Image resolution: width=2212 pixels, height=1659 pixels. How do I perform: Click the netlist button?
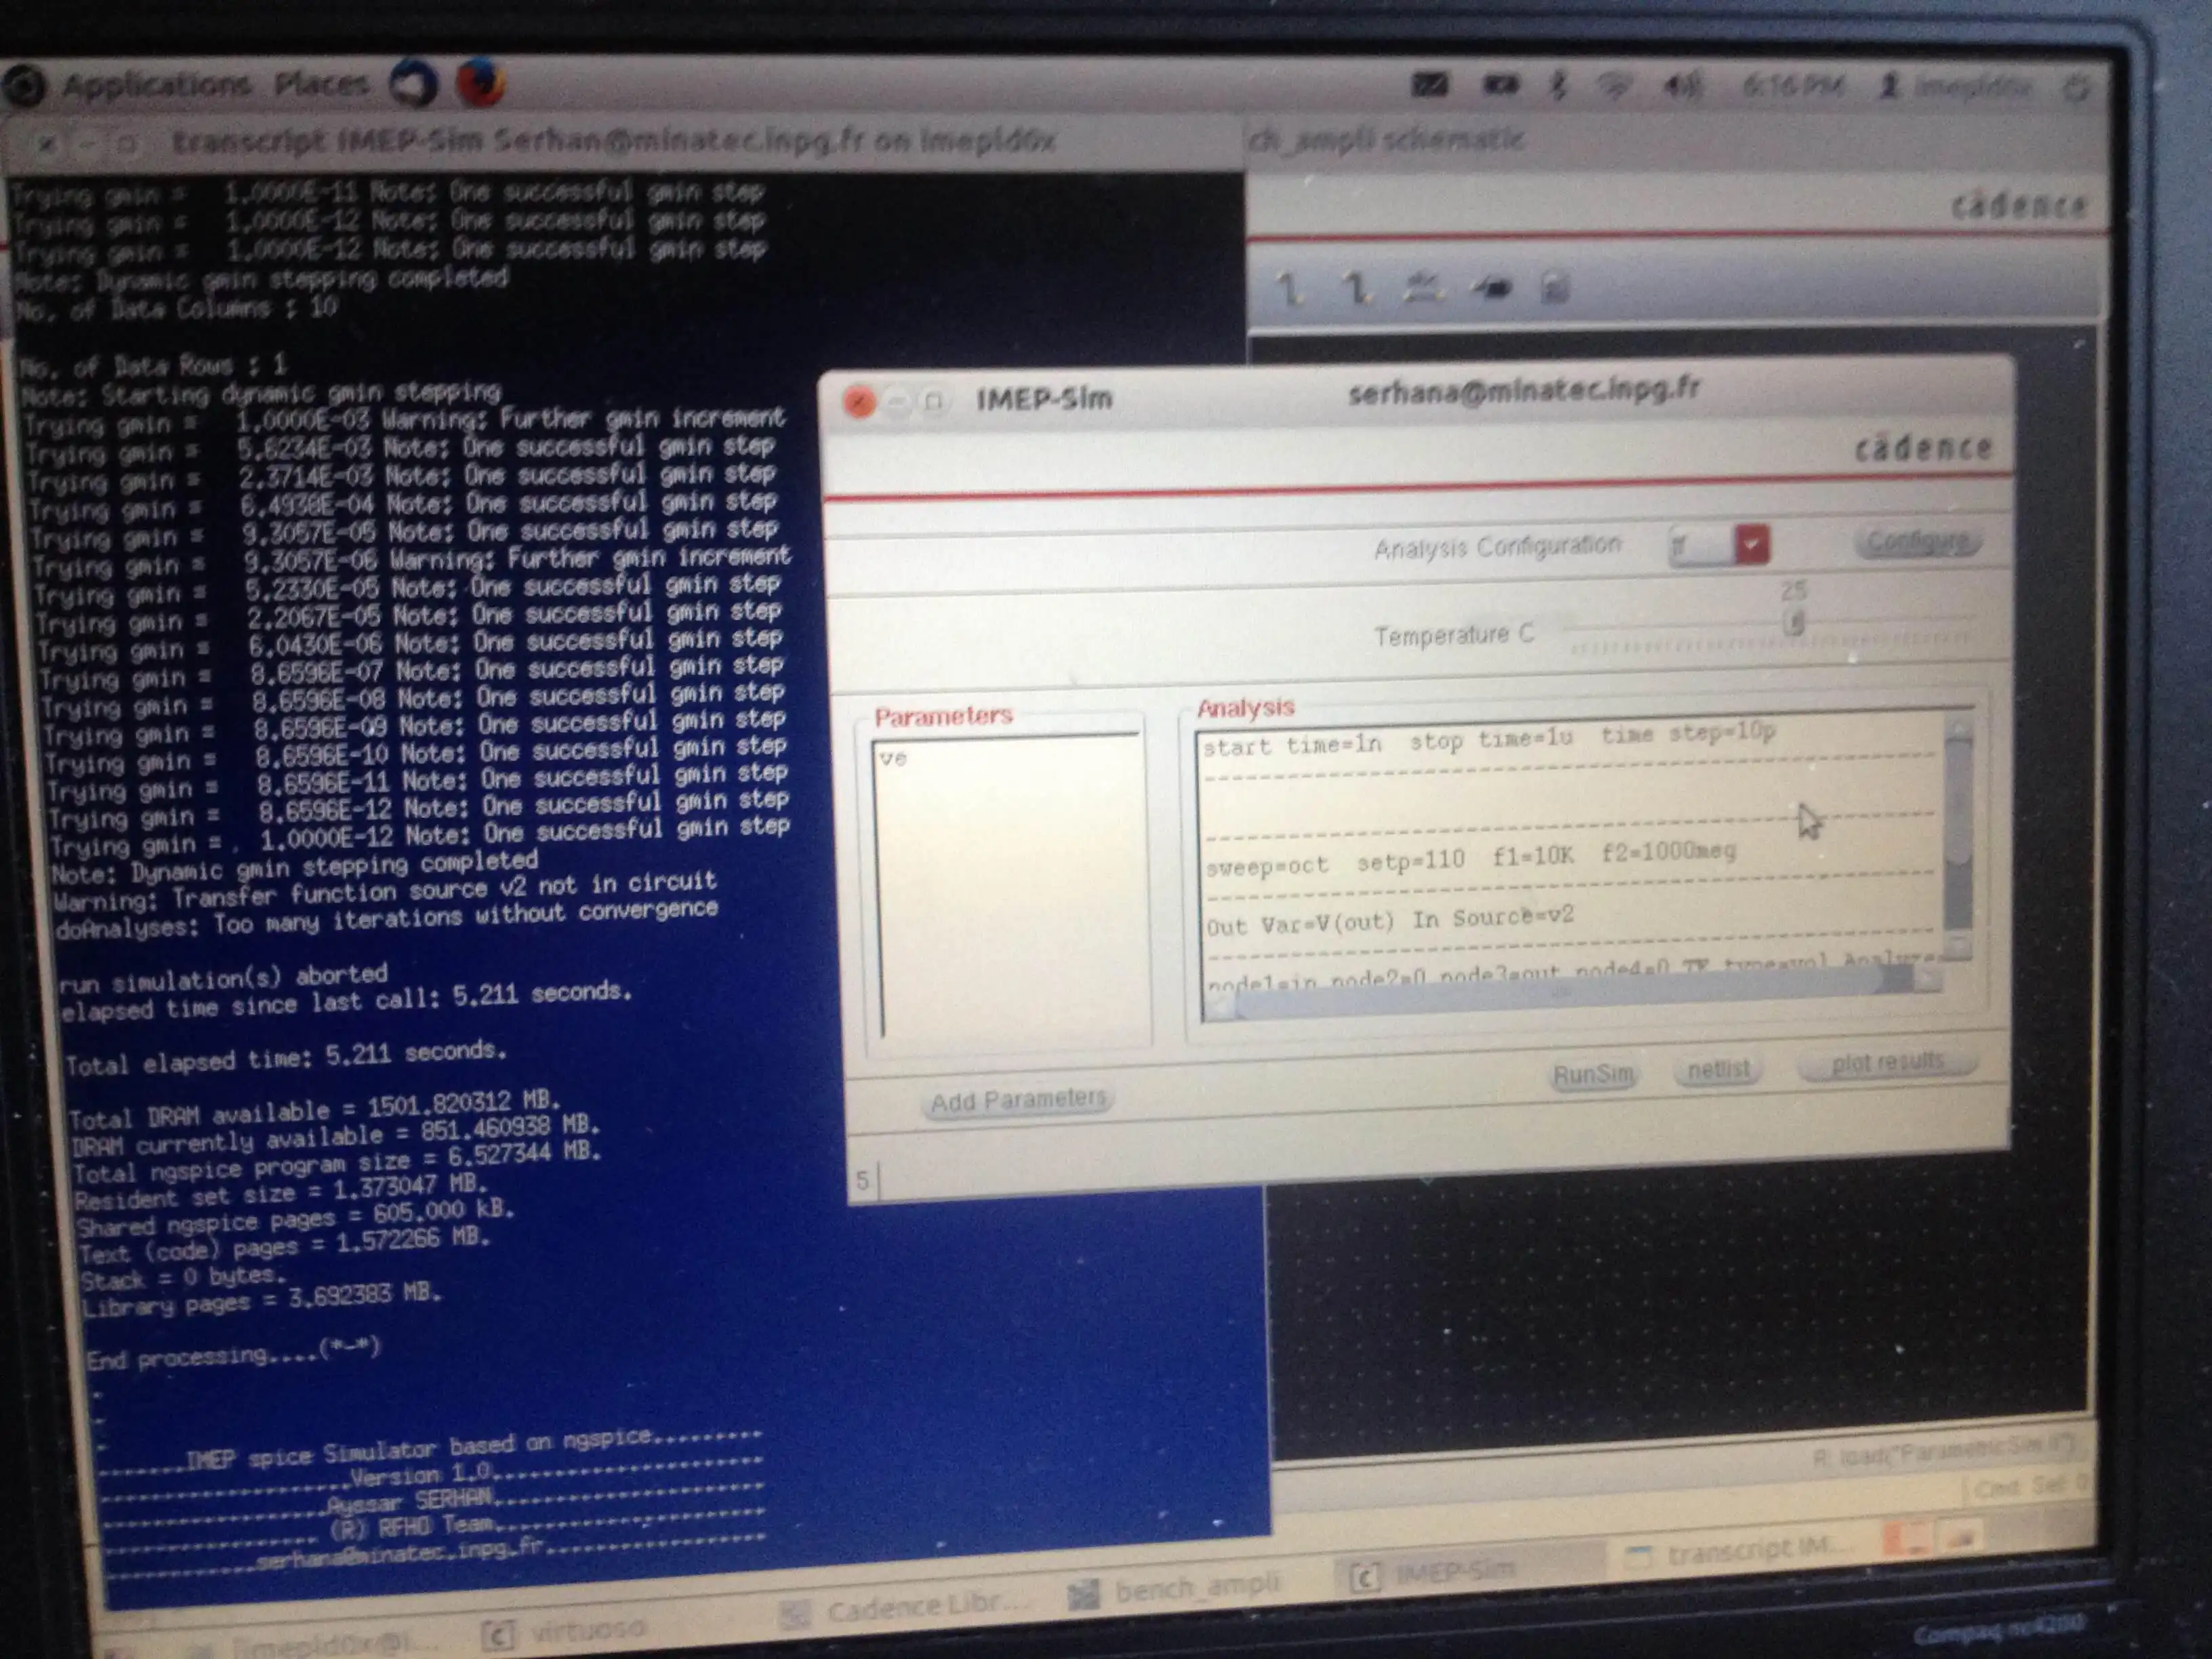coord(1718,1070)
